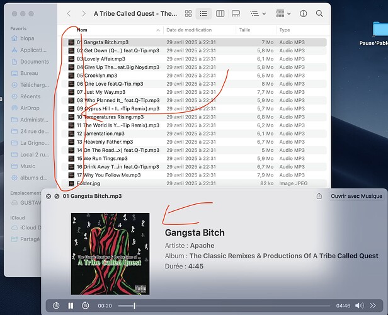Image resolution: width=388 pixels, height=315 pixels.
Task: Select file 15 We Run Tings.mp3
Action: (x=194, y=158)
